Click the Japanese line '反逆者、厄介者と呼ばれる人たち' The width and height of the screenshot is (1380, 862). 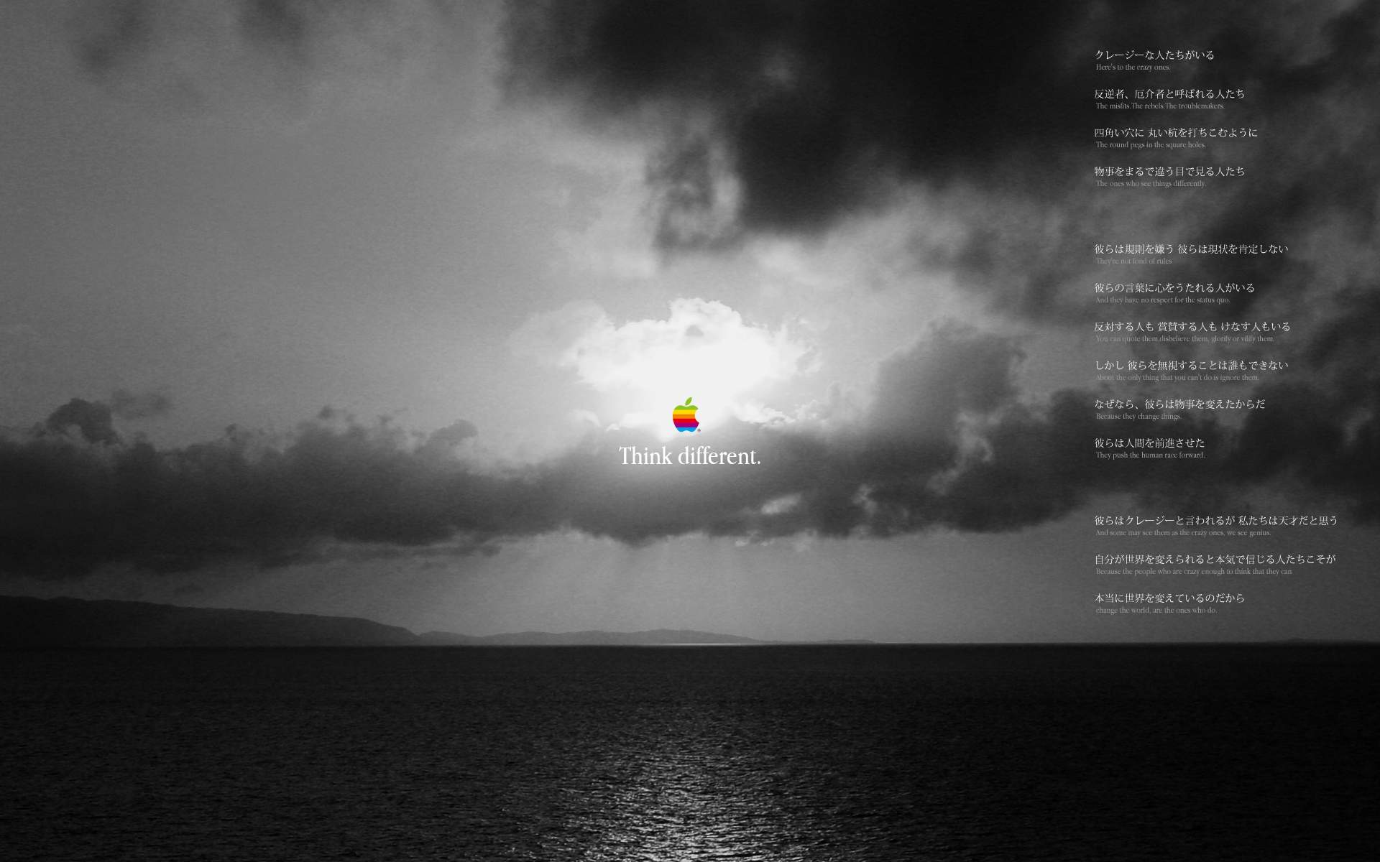click(1169, 93)
